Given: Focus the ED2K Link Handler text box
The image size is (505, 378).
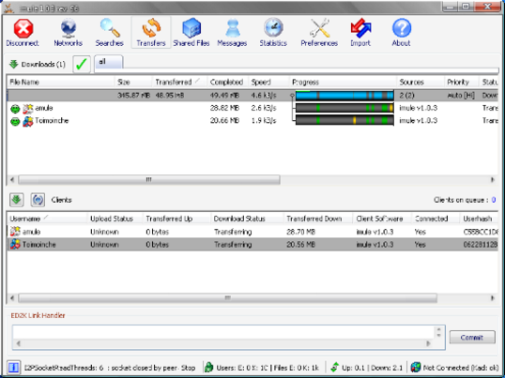Looking at the screenshot, I should (223, 333).
